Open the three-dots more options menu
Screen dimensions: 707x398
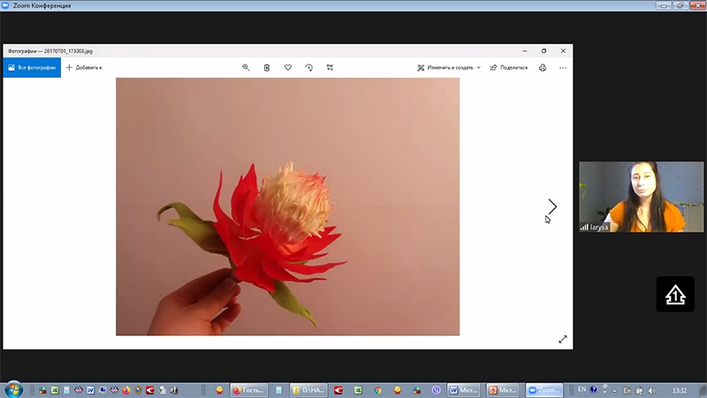[563, 67]
